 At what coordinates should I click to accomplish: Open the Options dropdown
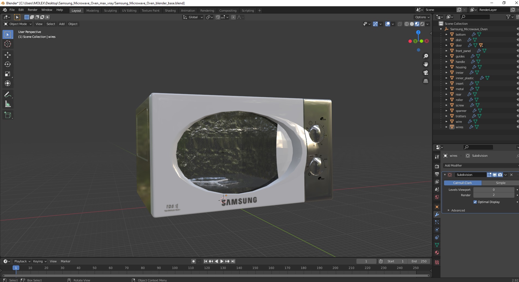(x=422, y=17)
